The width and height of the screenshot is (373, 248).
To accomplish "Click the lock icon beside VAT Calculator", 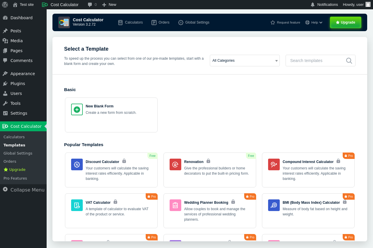I will click(115, 202).
